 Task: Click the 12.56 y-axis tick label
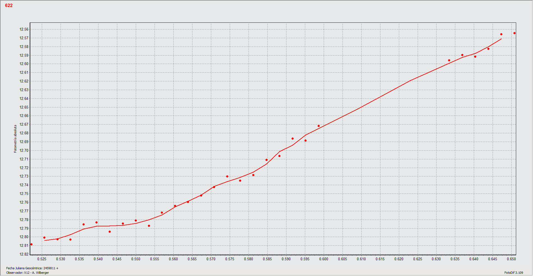coord(24,29)
